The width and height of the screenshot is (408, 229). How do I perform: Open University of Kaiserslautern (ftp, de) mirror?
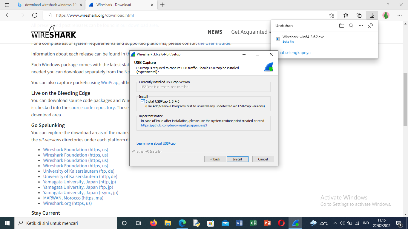coord(79,171)
